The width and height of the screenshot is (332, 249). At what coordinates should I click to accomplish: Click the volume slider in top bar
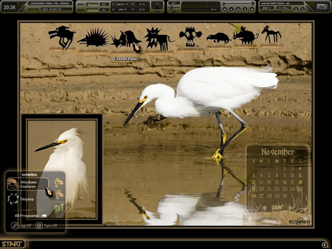pos(171,7)
